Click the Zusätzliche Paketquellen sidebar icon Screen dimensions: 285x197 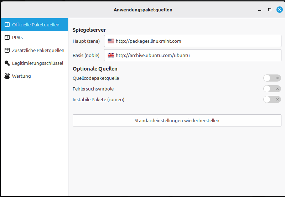pos(7,50)
